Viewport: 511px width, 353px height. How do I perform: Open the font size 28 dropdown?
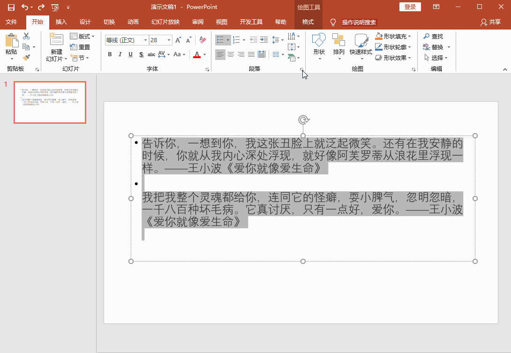coord(168,40)
